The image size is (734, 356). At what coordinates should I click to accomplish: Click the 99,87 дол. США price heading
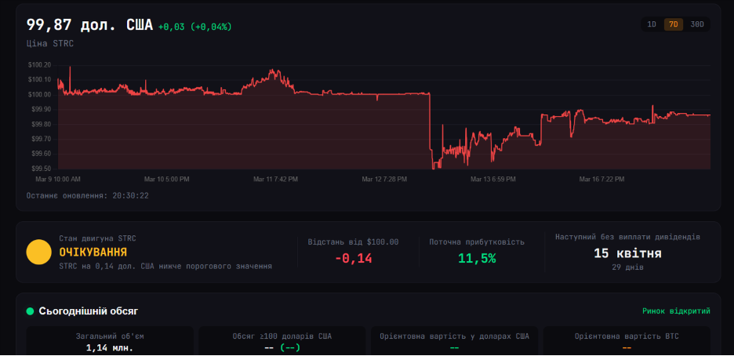89,25
